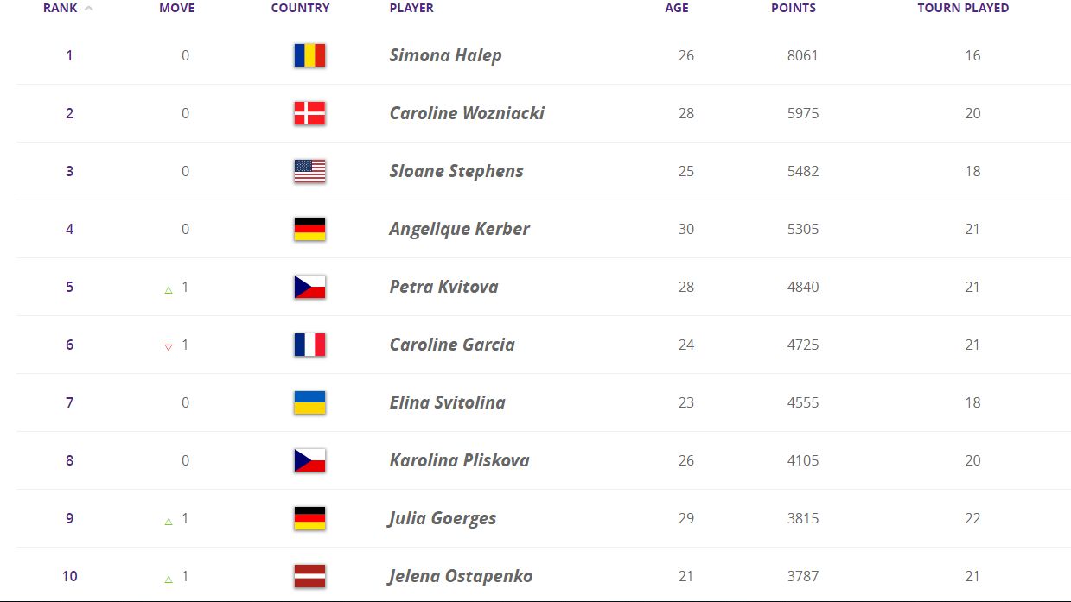Image resolution: width=1071 pixels, height=602 pixels.
Task: Open Simona Halep's player profile
Action: click(445, 56)
